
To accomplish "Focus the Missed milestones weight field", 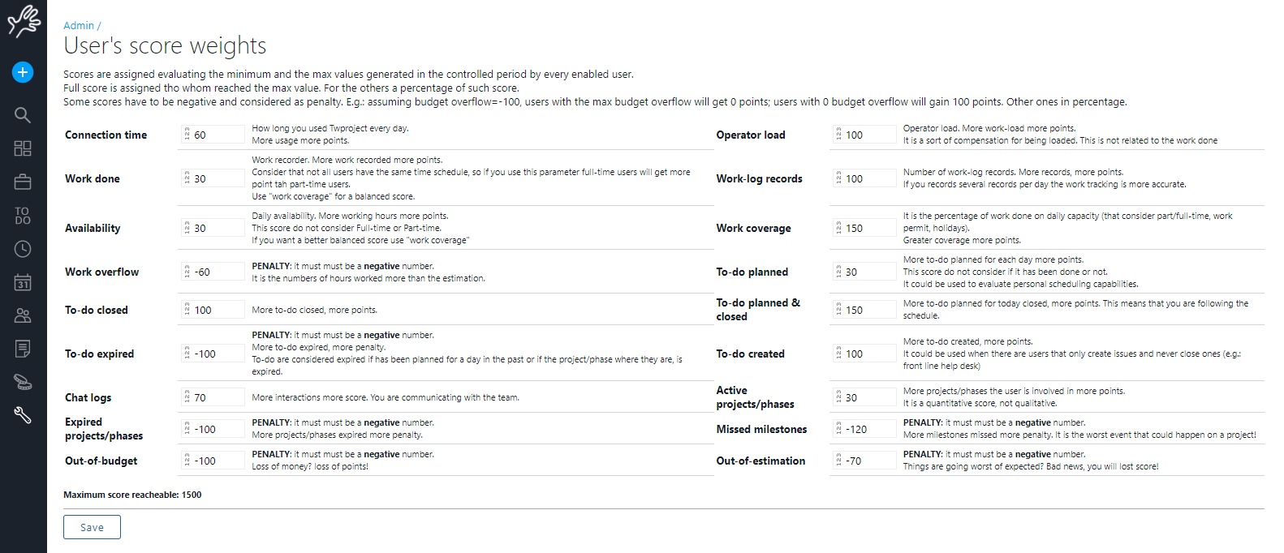I will 868,430.
